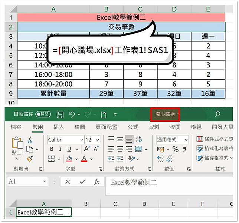Open the 公式 ribbon tab
This screenshot has width=239, height=223.
tap(133, 127)
